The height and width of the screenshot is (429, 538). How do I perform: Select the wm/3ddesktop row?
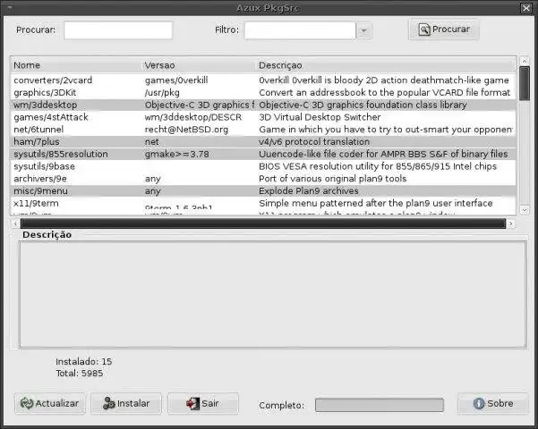263,105
